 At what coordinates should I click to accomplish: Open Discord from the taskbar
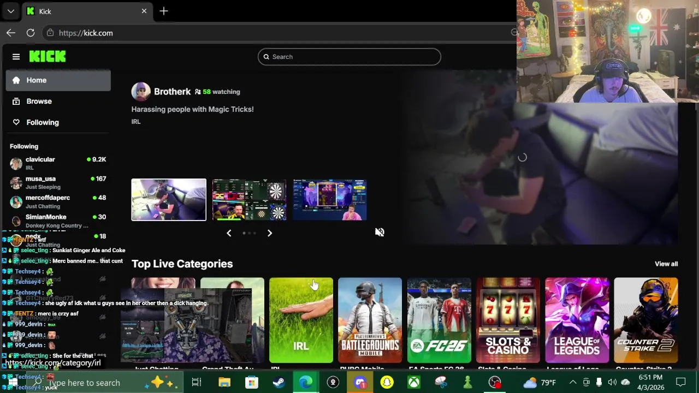(x=360, y=383)
